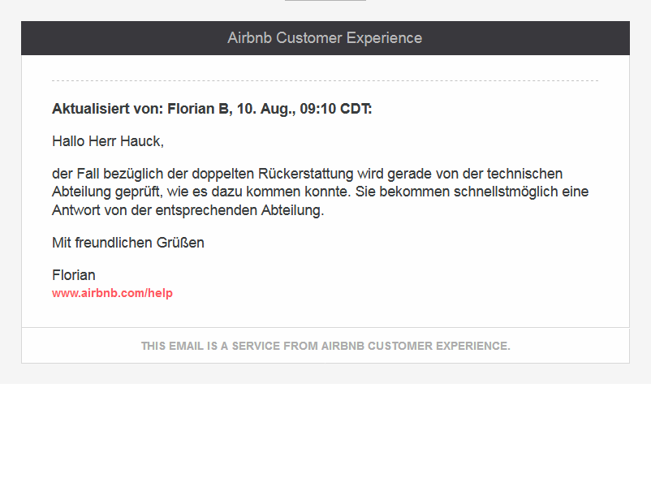This screenshot has height=487, width=651.
Task: Click 'Mit freundlichen Grüßen' closing line
Action: (128, 243)
